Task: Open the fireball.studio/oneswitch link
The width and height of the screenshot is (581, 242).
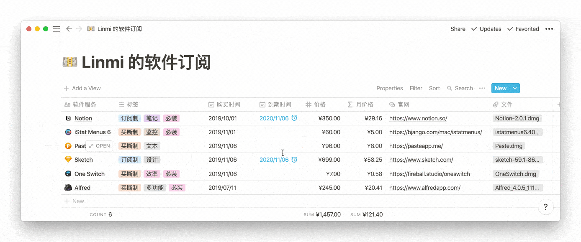Action: click(429, 174)
